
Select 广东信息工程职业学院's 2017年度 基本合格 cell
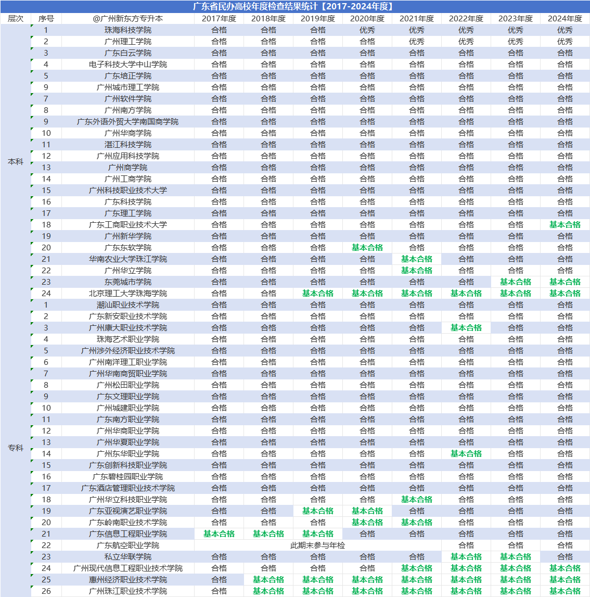[219, 534]
